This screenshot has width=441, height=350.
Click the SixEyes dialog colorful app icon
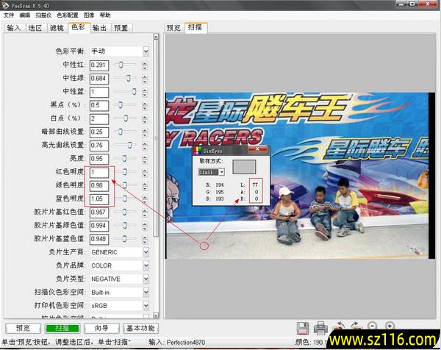coord(198,150)
